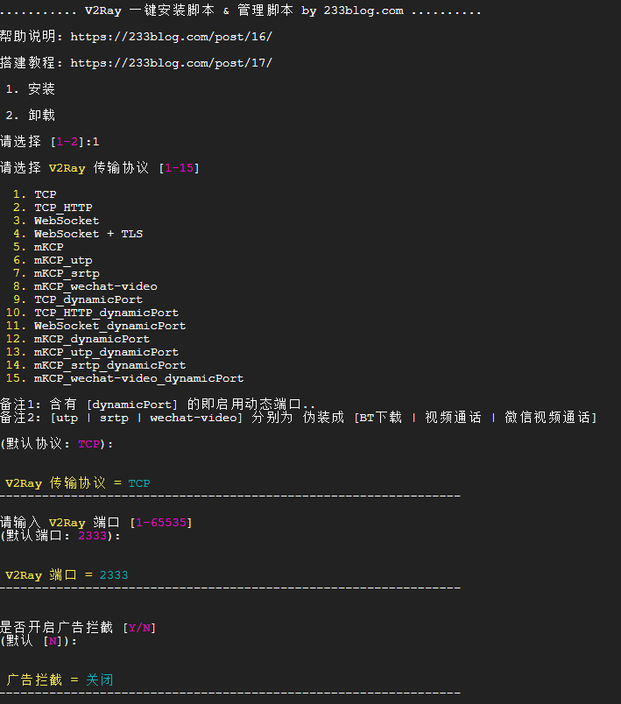Viewport: 621px width, 704px height.
Task: Click the 默认端口 2333 prompt line
Action: (60, 535)
